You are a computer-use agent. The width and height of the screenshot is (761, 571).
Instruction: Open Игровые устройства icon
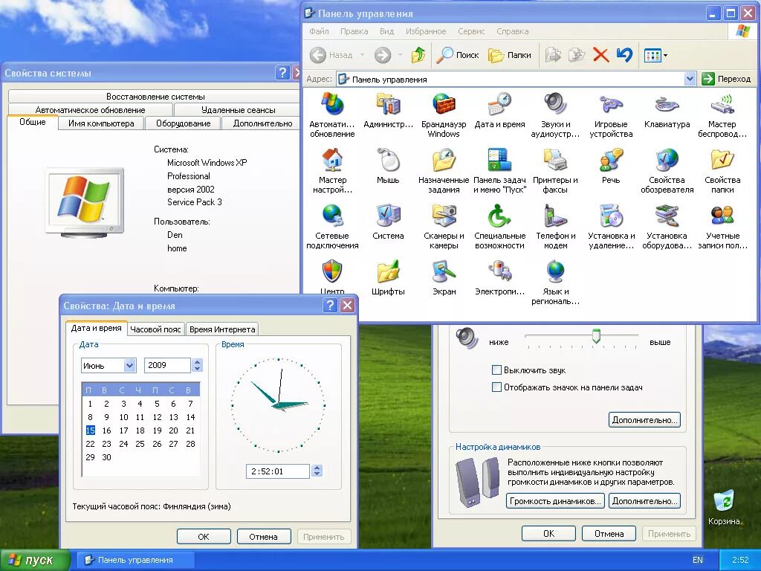pyautogui.click(x=611, y=115)
